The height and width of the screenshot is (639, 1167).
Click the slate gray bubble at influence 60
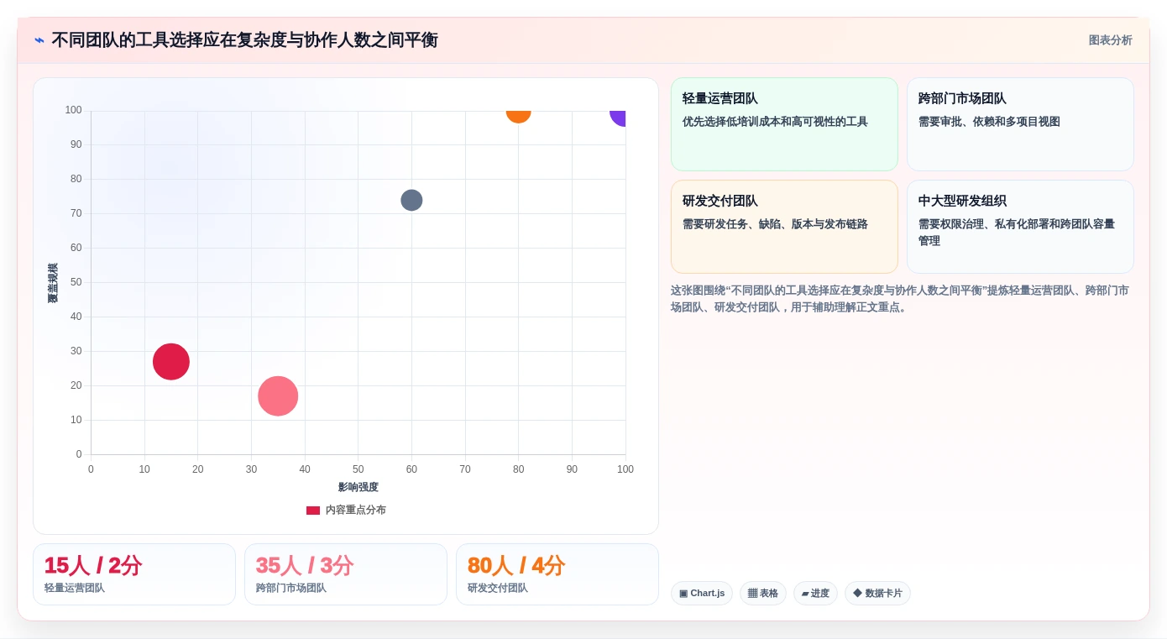click(x=411, y=201)
